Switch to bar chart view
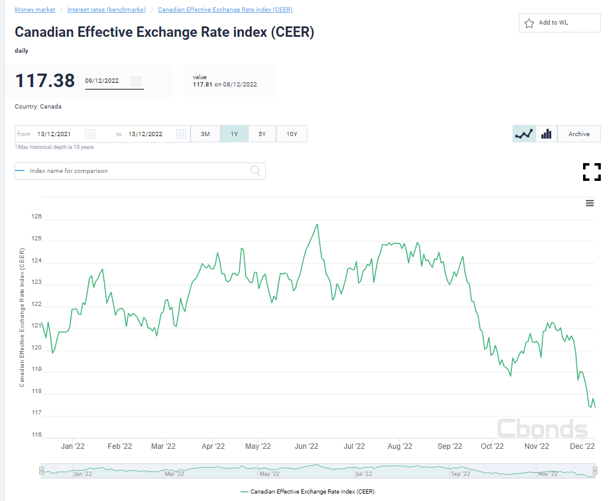 pyautogui.click(x=546, y=134)
